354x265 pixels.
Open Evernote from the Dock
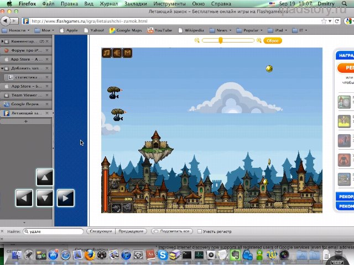click(235, 255)
